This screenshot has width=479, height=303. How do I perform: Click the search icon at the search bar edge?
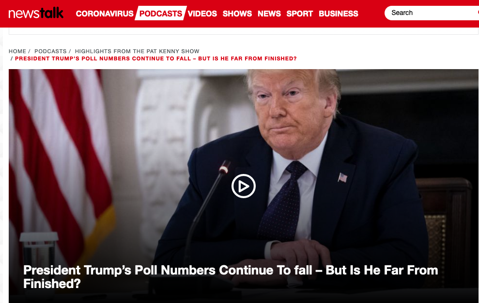[478, 13]
